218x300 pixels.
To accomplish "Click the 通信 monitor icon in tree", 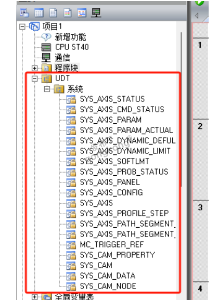I will coord(46,57).
